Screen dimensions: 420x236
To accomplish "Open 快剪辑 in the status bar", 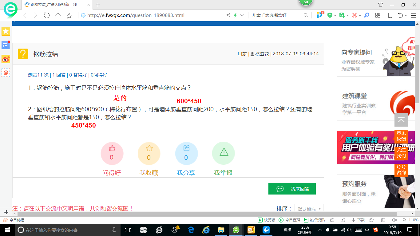I will 266,220.
